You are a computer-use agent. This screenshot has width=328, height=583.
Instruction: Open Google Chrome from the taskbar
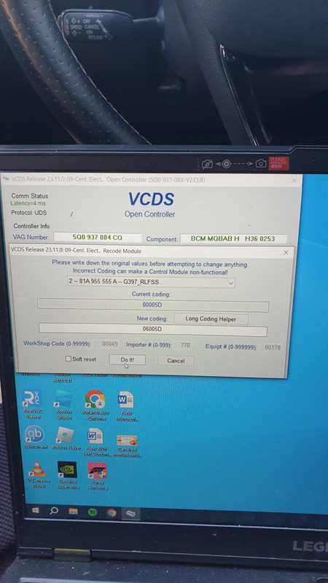[112, 513]
